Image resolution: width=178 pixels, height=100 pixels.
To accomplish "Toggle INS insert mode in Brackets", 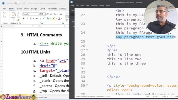I will click(148, 96).
